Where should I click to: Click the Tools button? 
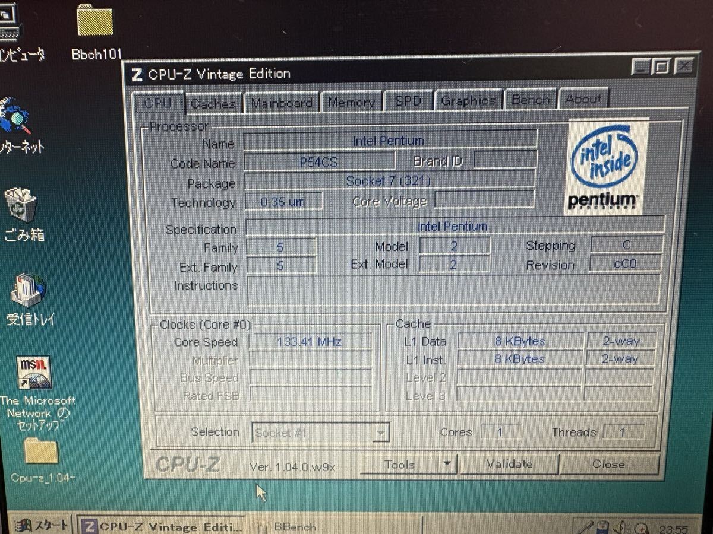click(x=400, y=465)
